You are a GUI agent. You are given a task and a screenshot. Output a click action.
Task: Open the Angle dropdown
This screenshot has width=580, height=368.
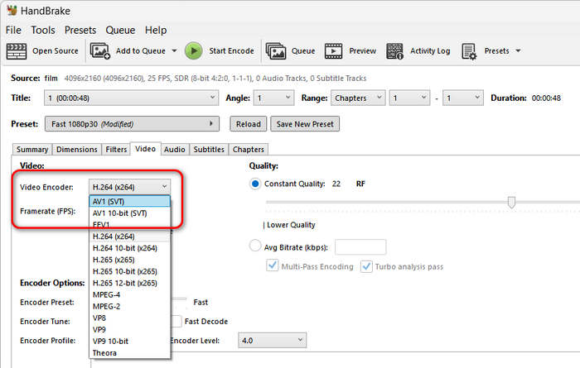point(273,98)
